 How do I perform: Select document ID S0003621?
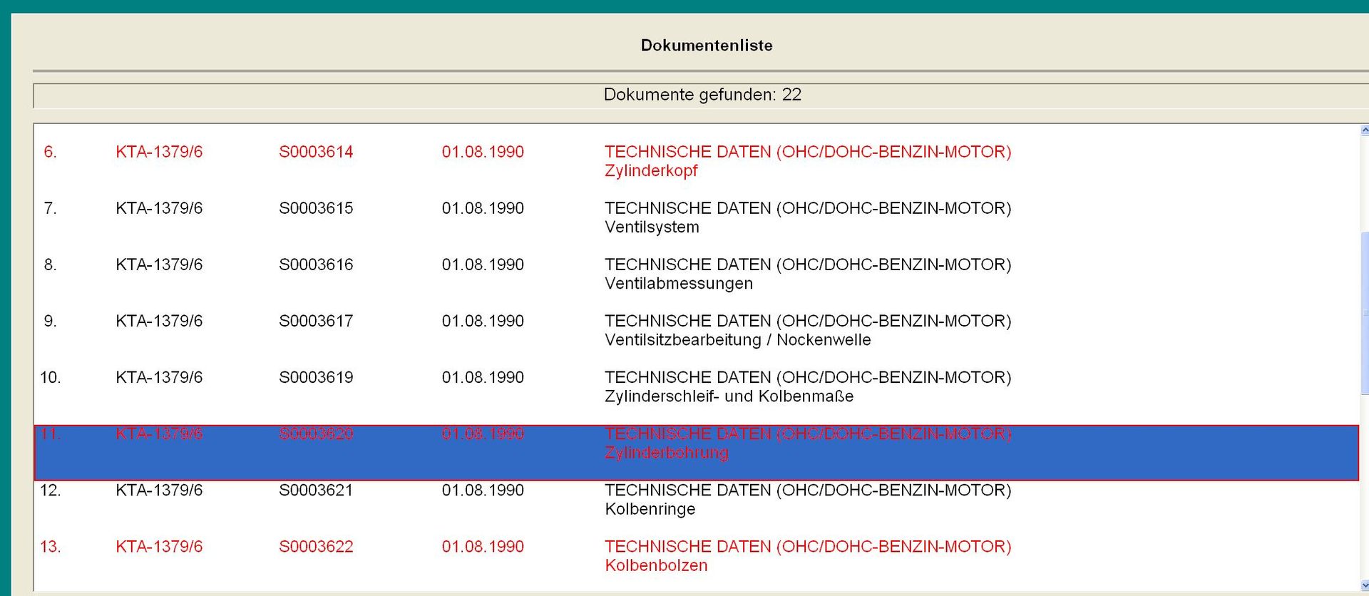point(316,490)
